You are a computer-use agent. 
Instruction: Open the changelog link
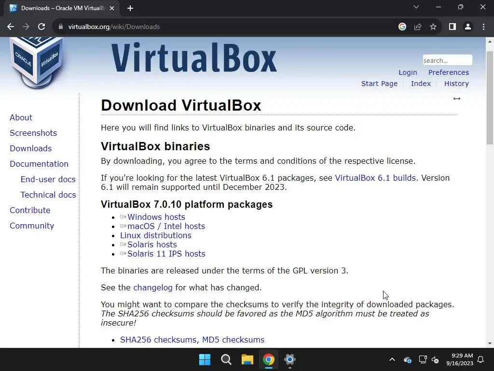click(153, 288)
